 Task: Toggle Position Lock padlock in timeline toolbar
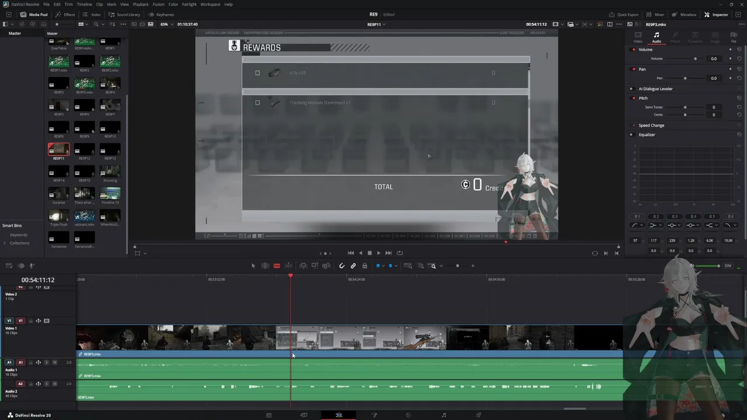coord(365,266)
